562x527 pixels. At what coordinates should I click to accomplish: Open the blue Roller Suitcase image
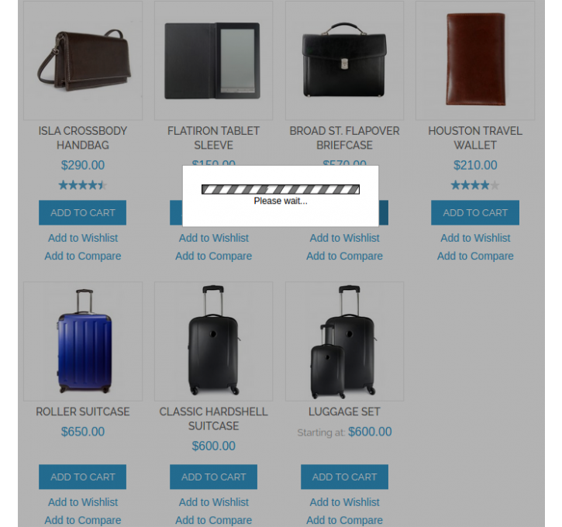83,341
